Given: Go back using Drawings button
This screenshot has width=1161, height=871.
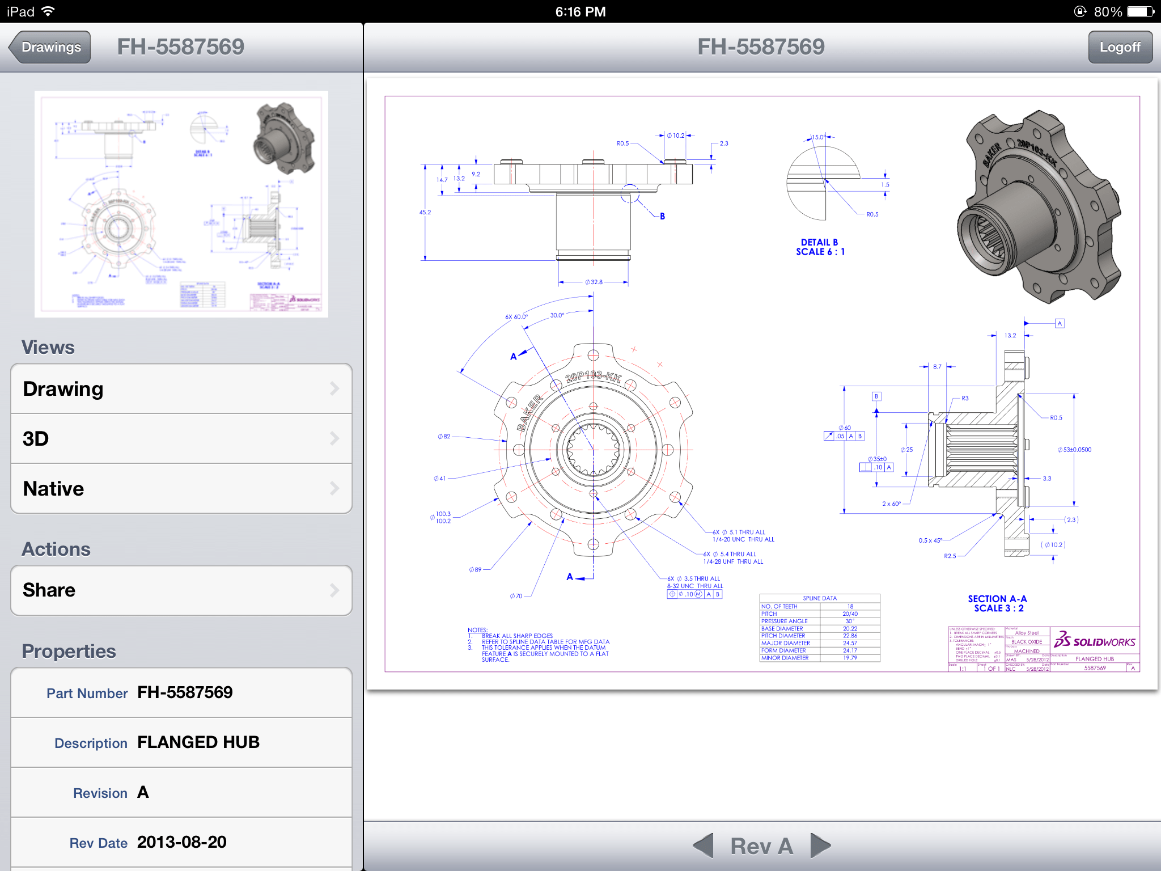Looking at the screenshot, I should coord(51,47).
